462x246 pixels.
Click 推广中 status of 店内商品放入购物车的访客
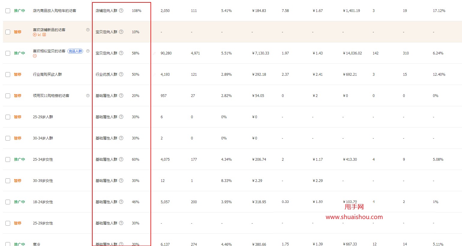coord(19,11)
